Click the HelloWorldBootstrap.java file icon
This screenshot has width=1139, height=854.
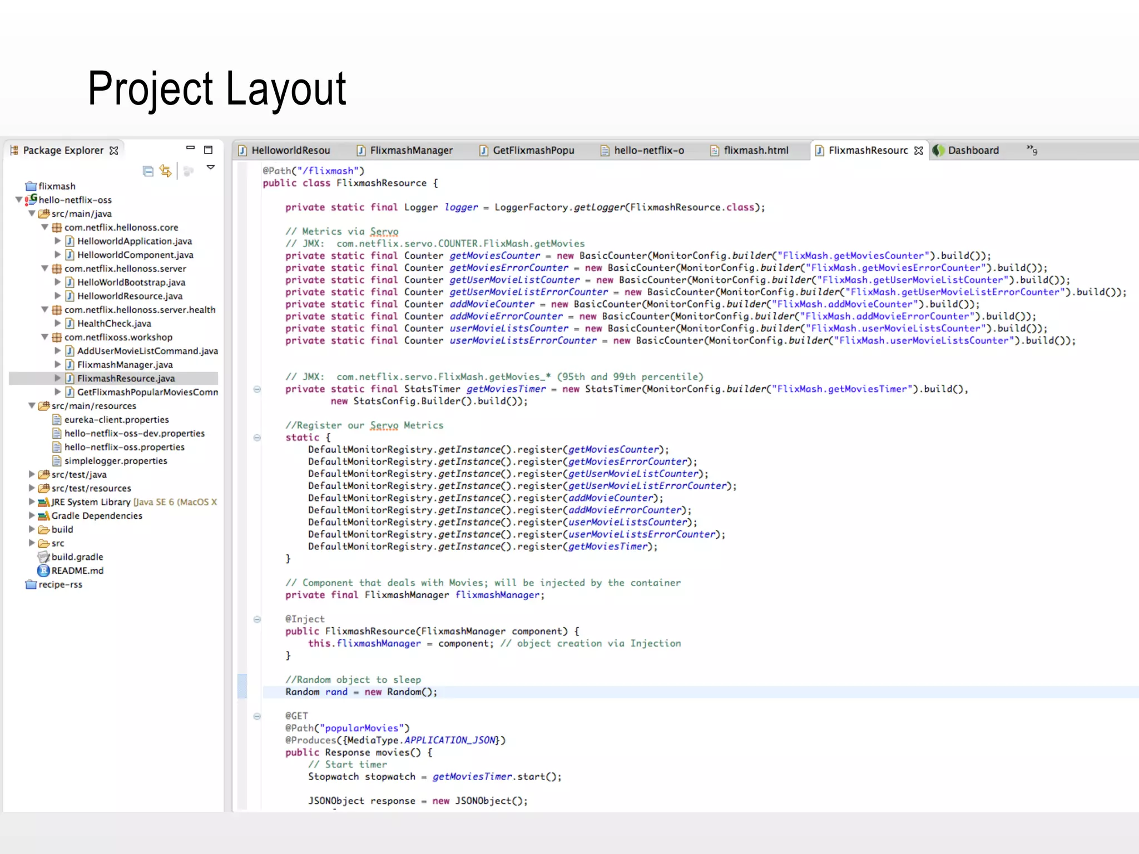click(x=70, y=282)
